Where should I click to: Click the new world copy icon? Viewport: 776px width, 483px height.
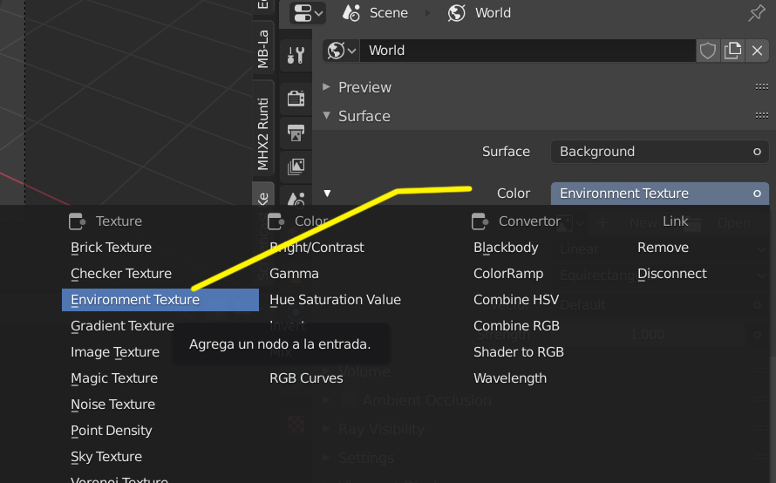(733, 51)
